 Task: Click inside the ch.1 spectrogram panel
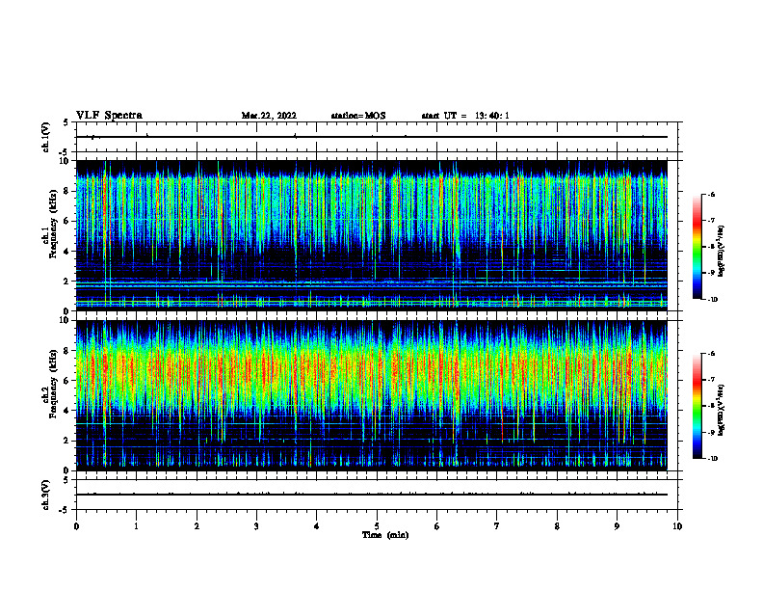pos(372,235)
